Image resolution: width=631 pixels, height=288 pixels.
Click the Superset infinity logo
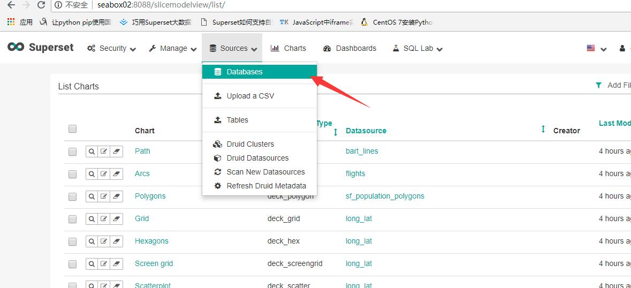pyautogui.click(x=16, y=47)
